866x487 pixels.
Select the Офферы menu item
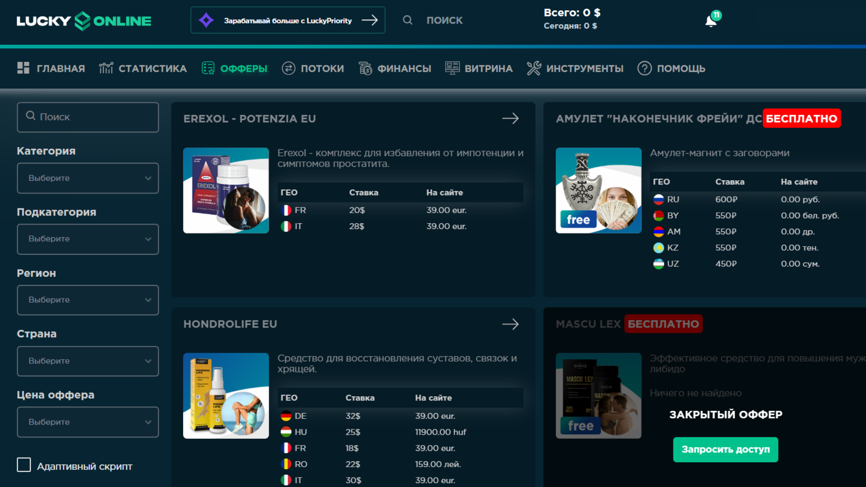coord(244,69)
